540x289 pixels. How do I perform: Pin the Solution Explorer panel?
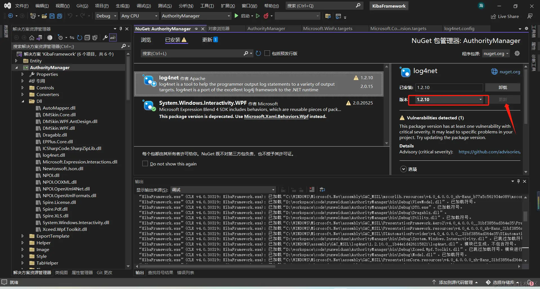click(121, 29)
